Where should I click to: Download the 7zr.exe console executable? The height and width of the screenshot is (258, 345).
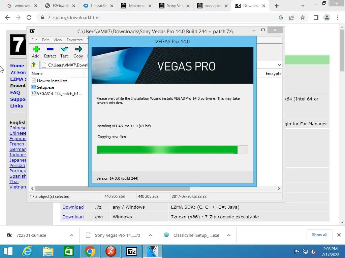73,217
